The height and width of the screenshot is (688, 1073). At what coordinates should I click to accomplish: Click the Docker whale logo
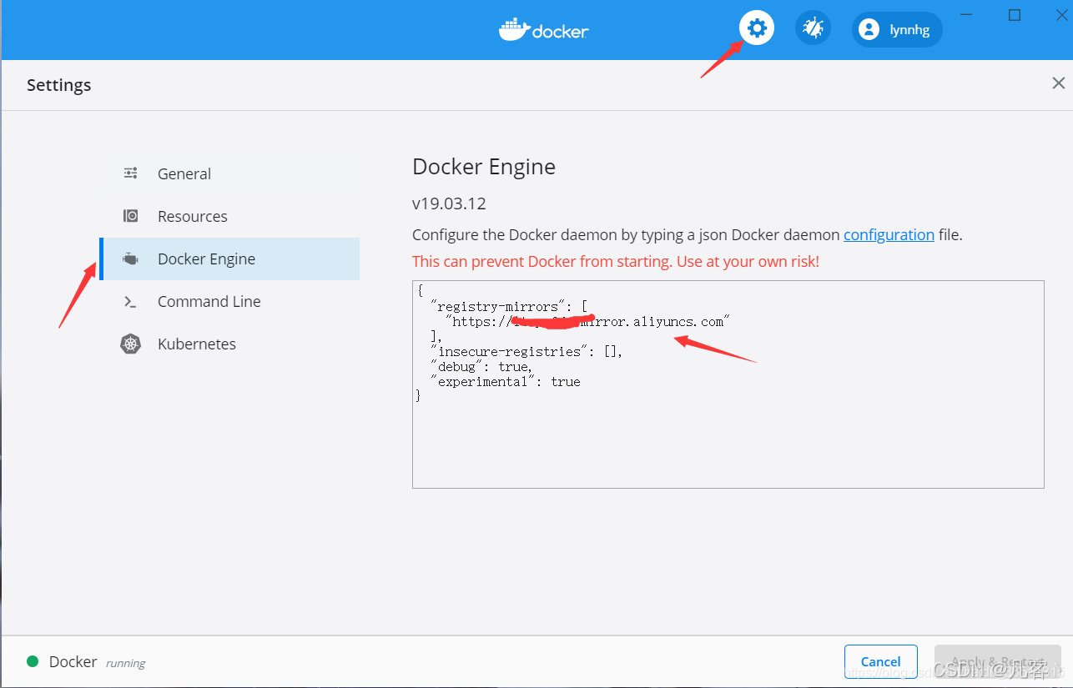tap(544, 29)
